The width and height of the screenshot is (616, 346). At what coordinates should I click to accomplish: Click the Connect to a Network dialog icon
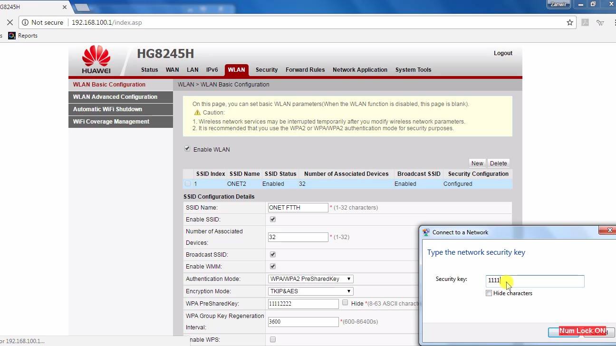click(x=426, y=232)
